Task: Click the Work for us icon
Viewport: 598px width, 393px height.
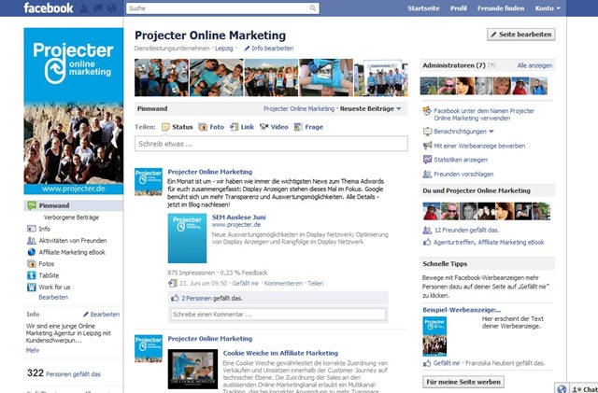Action: (x=31, y=287)
